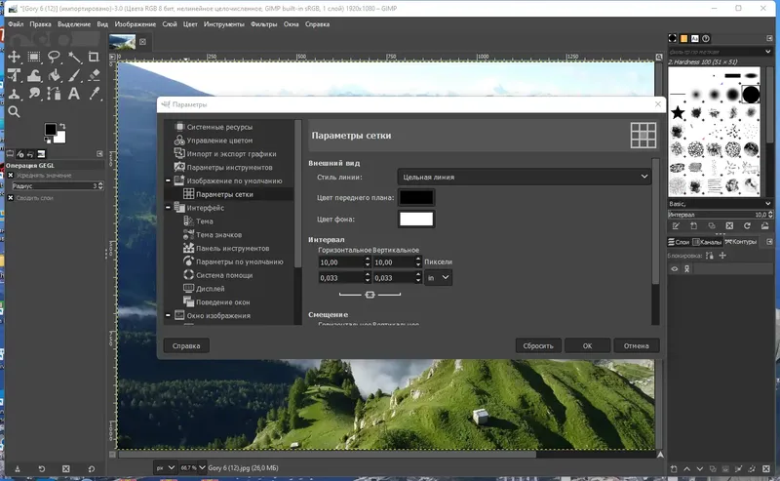Select the Text tool
The width and height of the screenshot is (780, 481).
click(x=74, y=94)
